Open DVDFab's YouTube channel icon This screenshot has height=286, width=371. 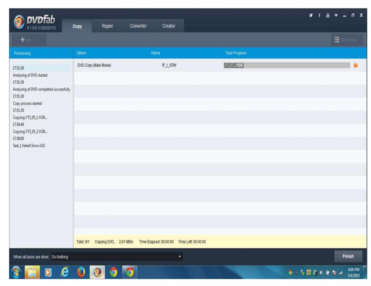point(328,15)
